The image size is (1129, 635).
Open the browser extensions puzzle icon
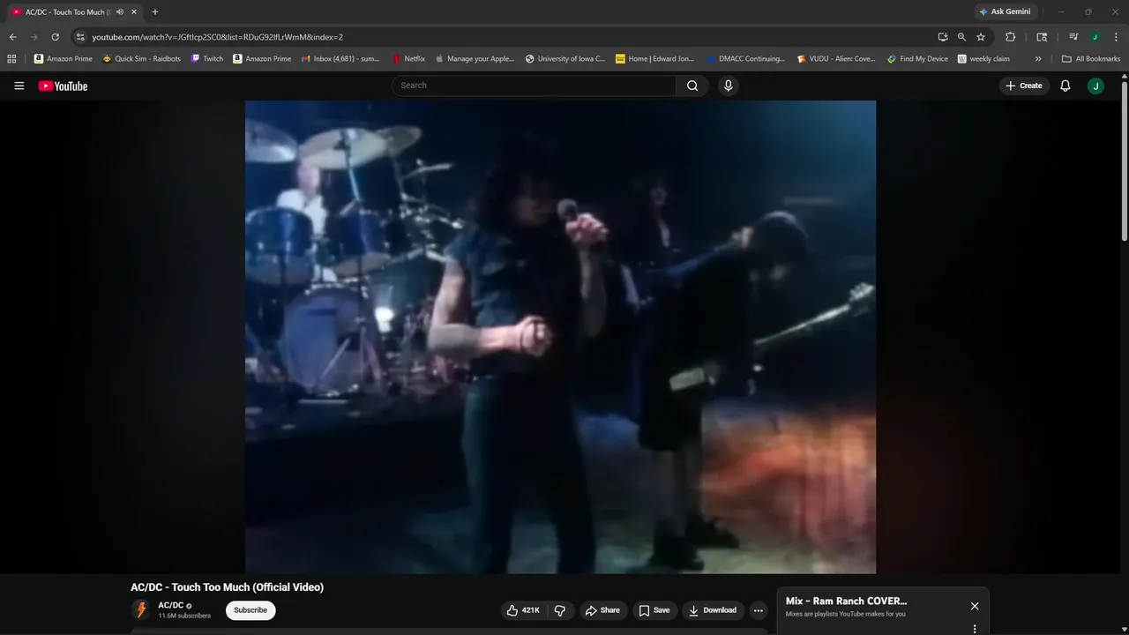coord(1011,37)
